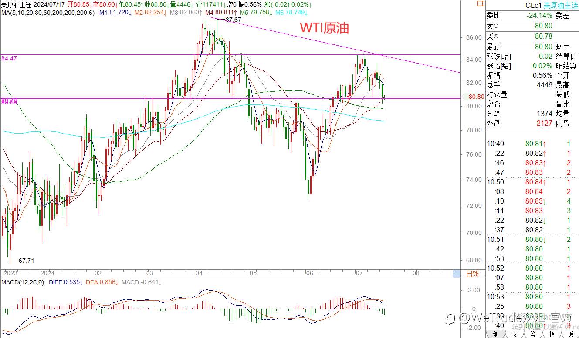Select the M3 82.060 moving average label
Screen dimensions: 579x338
(186, 13)
